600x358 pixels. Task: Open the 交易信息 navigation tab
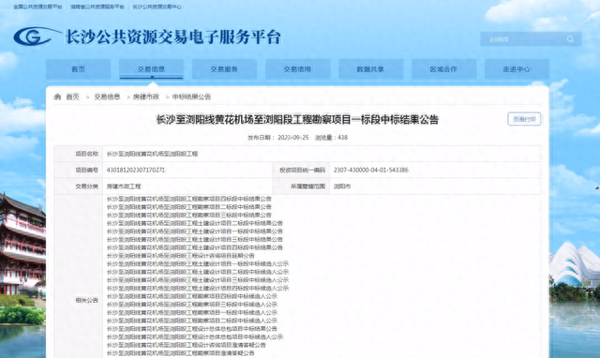click(x=151, y=69)
